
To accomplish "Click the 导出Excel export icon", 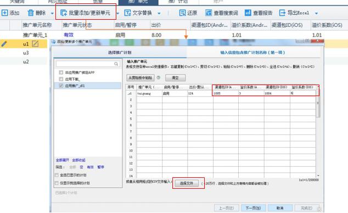I will click(282, 13).
